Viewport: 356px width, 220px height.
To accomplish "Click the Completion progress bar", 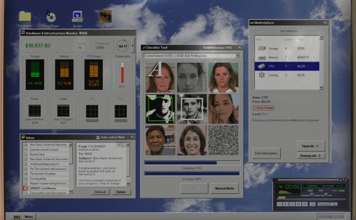I will [192, 163].
